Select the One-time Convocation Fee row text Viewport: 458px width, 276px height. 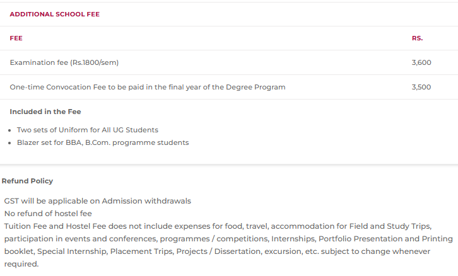coord(148,87)
